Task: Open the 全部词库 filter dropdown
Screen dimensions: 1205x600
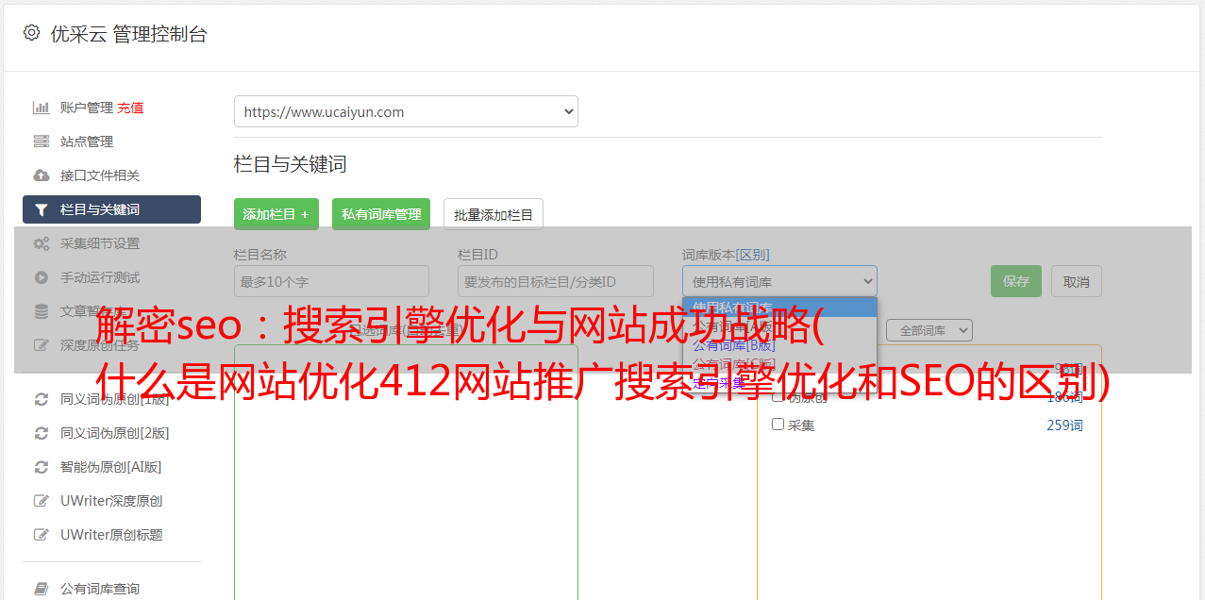Action: 929,330
